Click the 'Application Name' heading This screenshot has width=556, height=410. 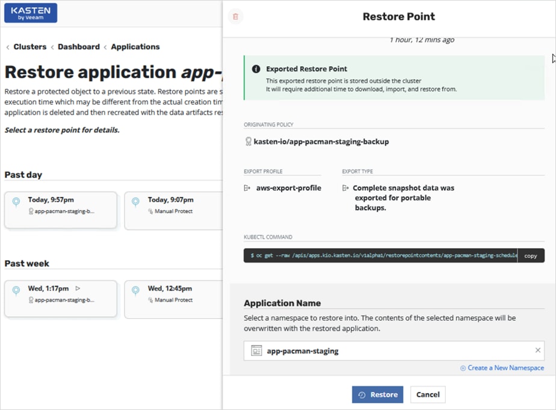point(282,303)
